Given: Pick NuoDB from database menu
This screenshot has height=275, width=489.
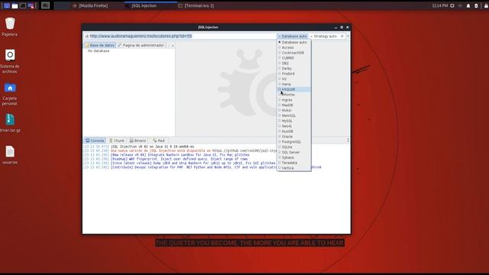Looking at the screenshot, I should point(293,131).
